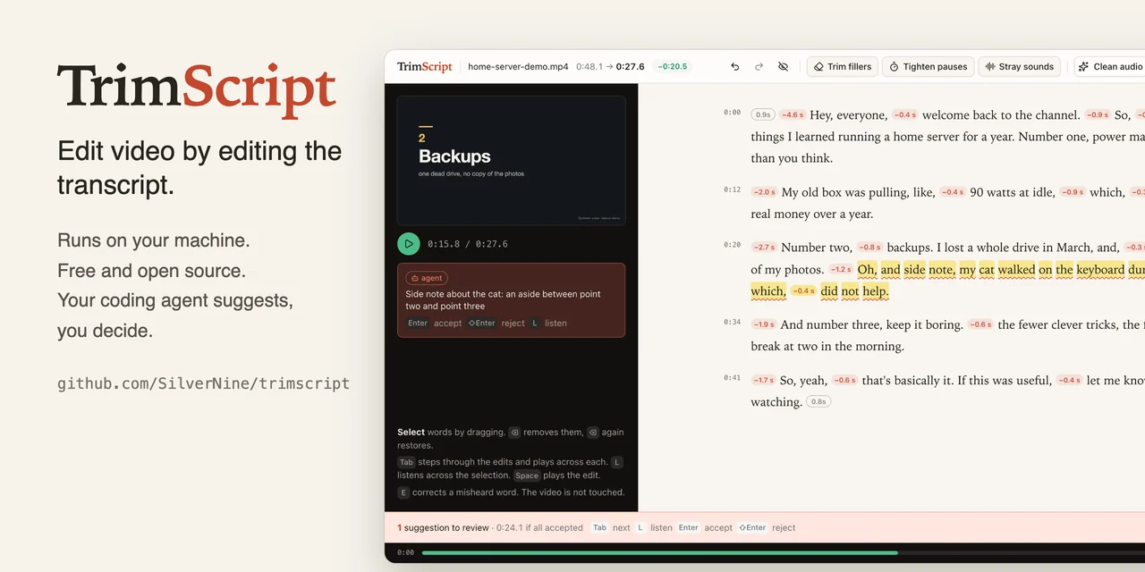
Task: Click the 0.9s pause chip at 0:00
Action: coord(763,115)
